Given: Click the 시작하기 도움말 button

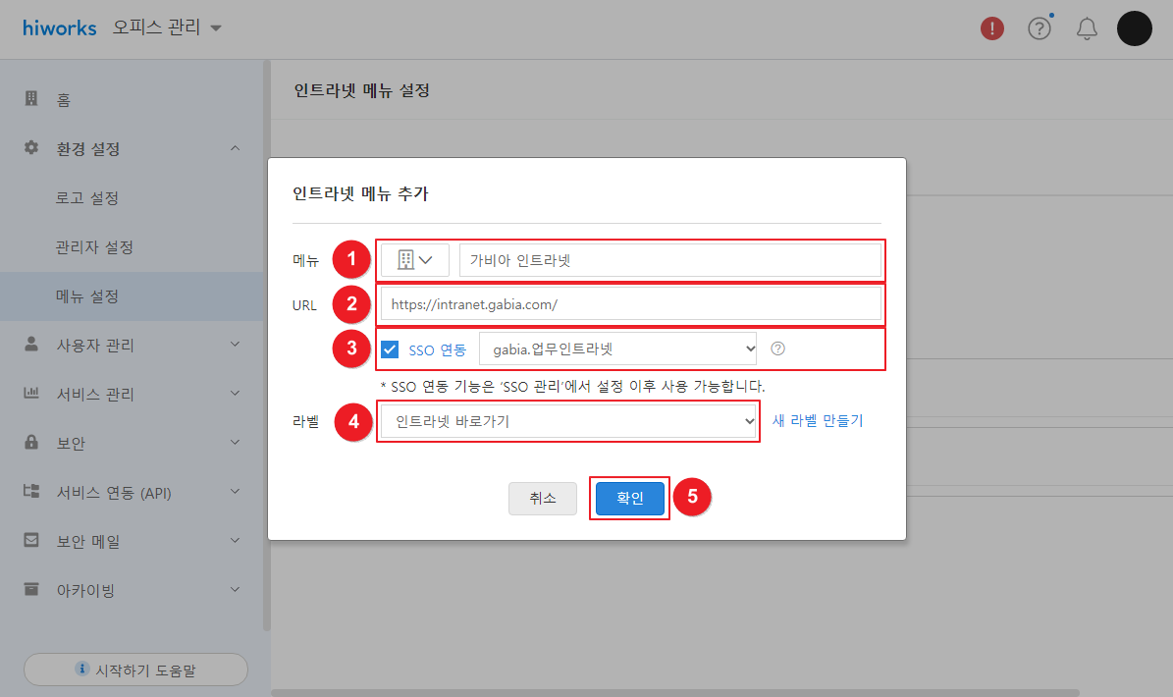Looking at the screenshot, I should point(135,670).
